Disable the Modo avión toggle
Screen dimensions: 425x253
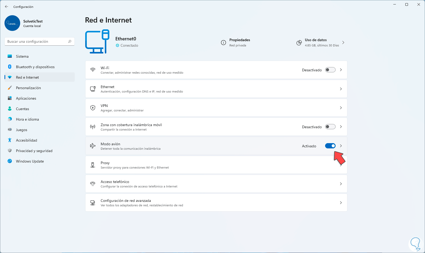(330, 146)
